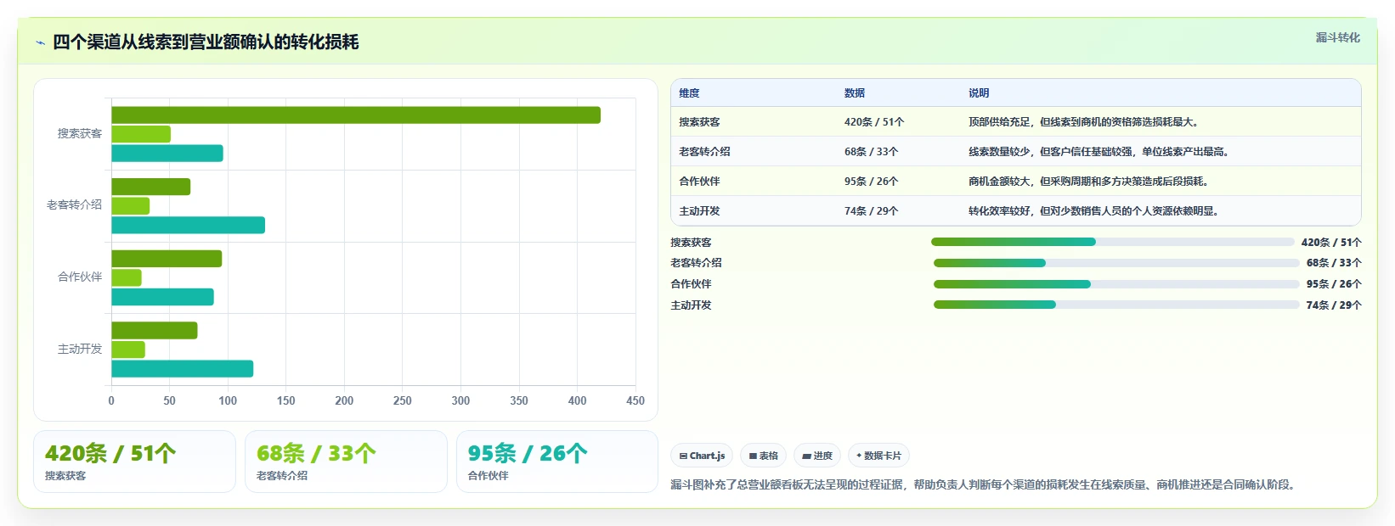This screenshot has width=1395, height=526.
Task: Click the 搜索获客 label beside progress bars
Action: coord(691,243)
